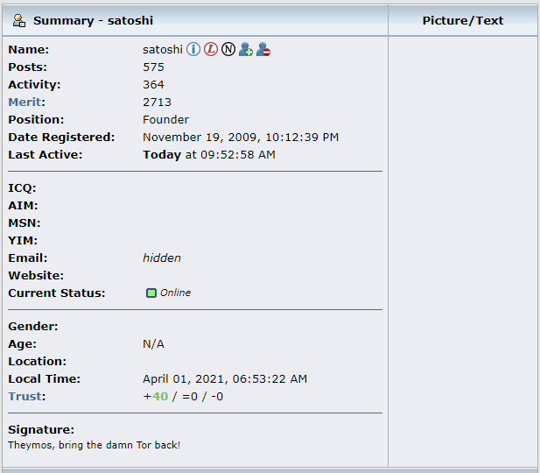Click the Email: label
Viewport: 540px width, 473px height.
point(27,258)
